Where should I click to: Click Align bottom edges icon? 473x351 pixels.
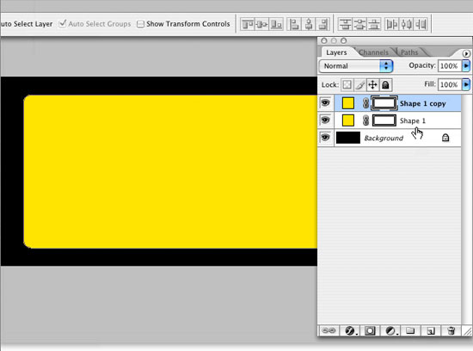tap(276, 24)
